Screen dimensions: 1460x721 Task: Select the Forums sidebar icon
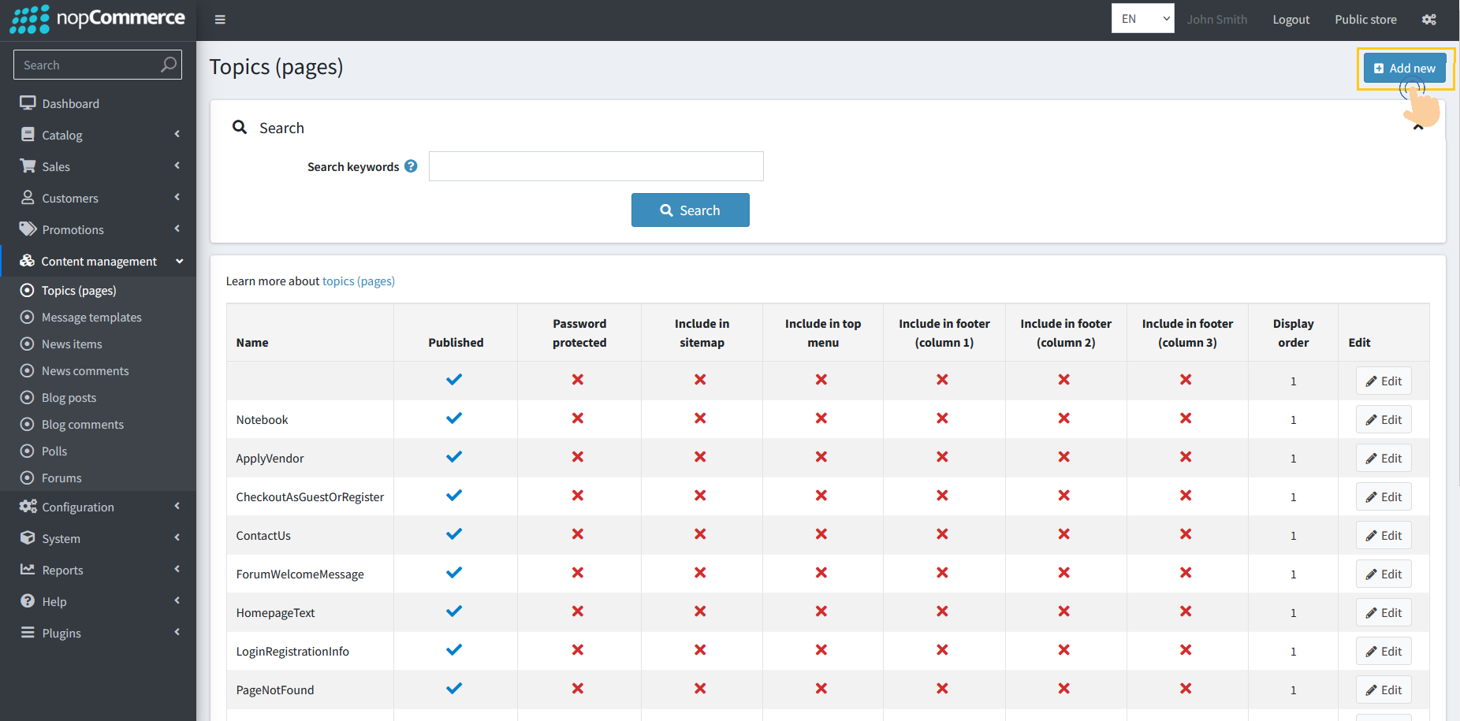(x=28, y=478)
